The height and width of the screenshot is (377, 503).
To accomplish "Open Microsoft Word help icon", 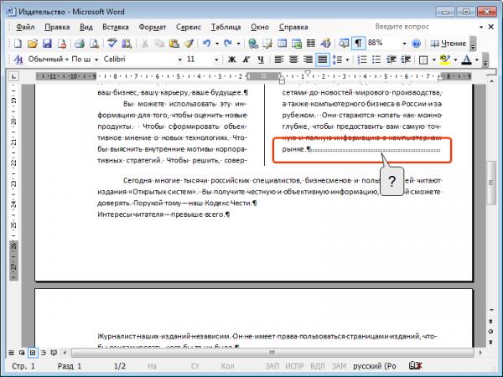I will point(416,44).
